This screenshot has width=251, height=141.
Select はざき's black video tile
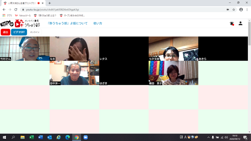click(x=124, y=73)
